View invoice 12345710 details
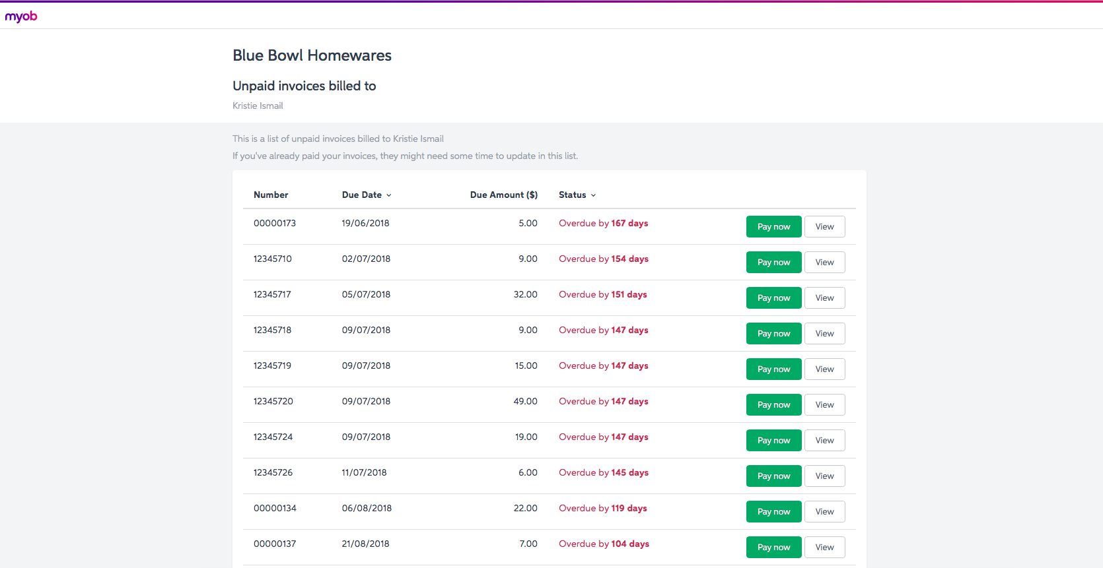This screenshot has height=568, width=1103. tap(824, 263)
